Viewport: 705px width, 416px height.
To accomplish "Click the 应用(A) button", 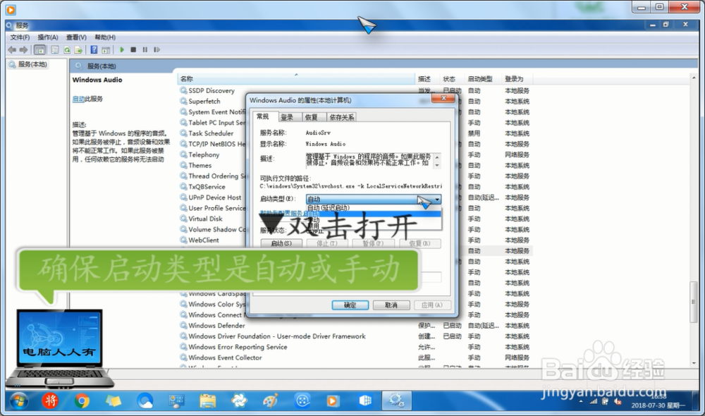I will [431, 305].
